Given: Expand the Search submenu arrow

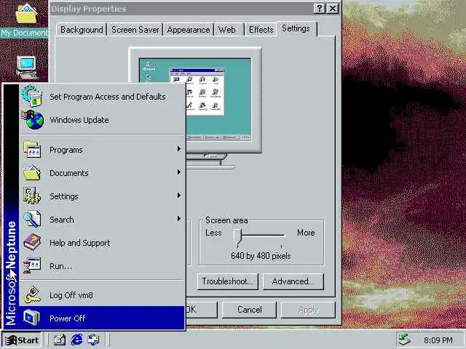Looking at the screenshot, I should point(178,219).
